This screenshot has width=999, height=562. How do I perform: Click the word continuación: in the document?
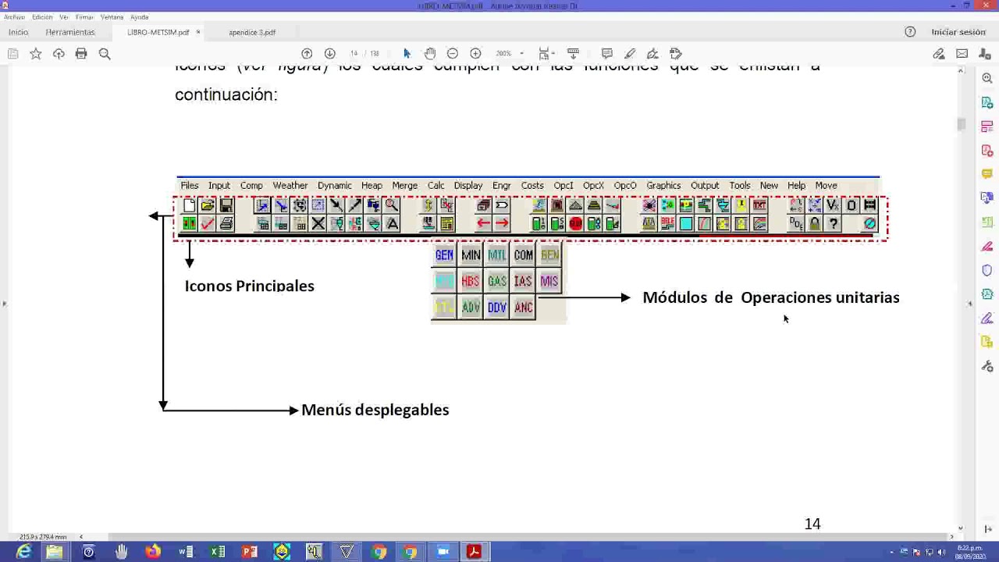(x=226, y=94)
